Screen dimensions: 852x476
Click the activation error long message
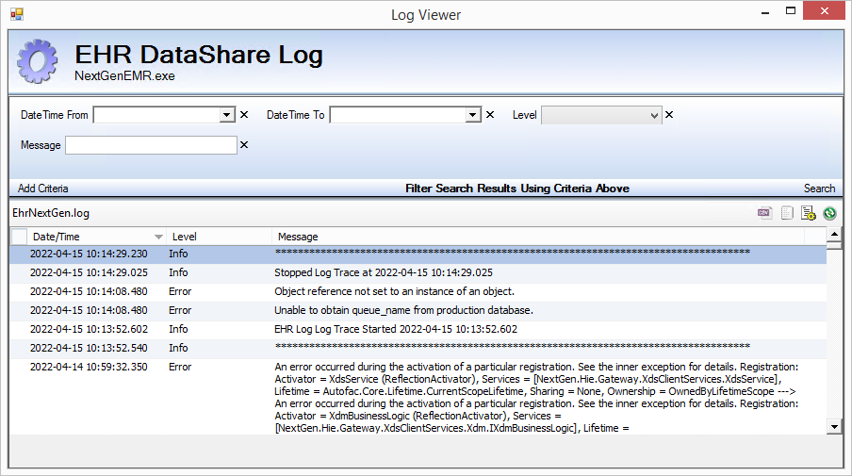(x=536, y=397)
